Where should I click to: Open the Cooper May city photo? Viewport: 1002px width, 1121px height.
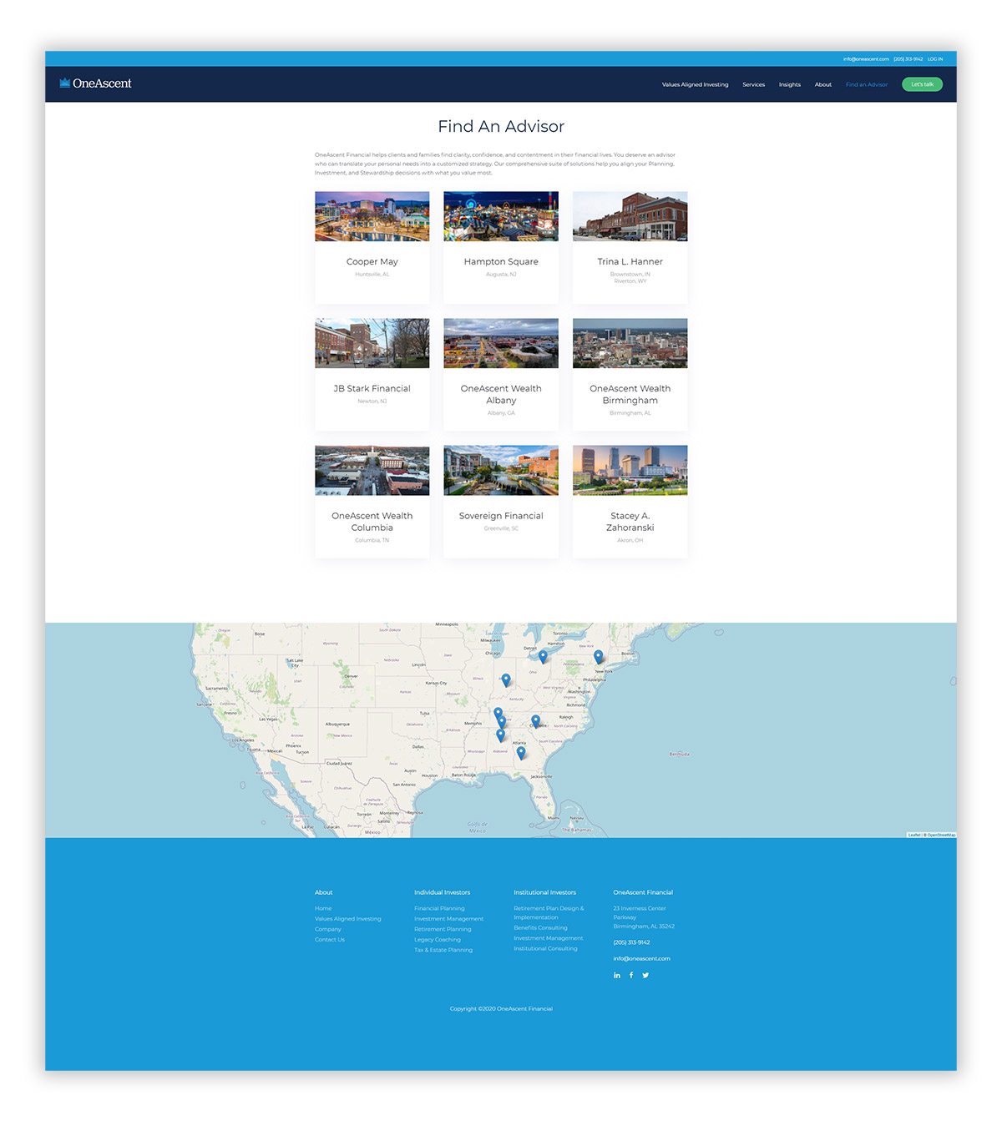tap(372, 216)
